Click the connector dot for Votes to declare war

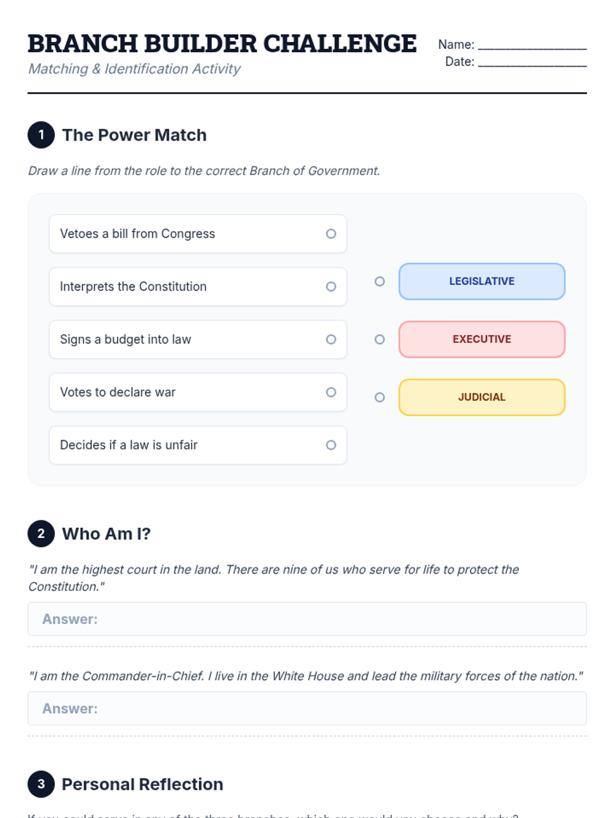coord(331,392)
